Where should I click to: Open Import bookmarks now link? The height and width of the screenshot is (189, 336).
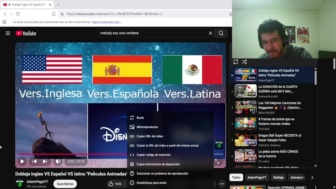pos(106,22)
